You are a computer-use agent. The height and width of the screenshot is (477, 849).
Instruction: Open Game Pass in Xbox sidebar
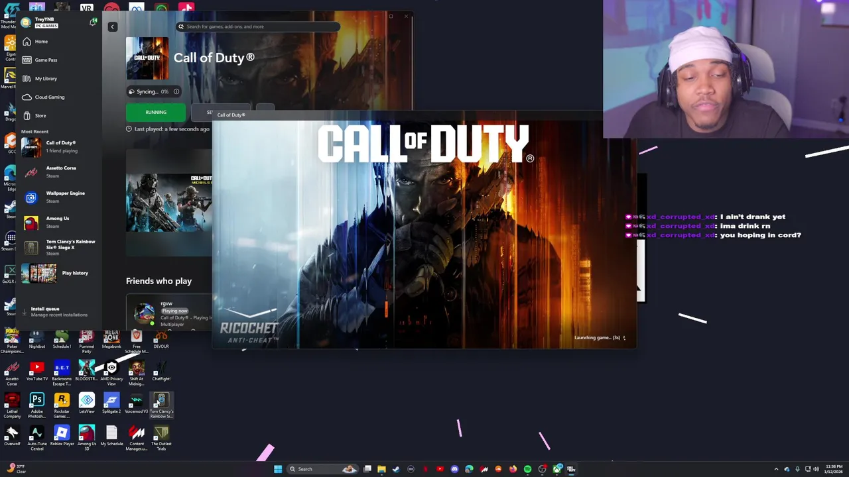click(x=60, y=60)
